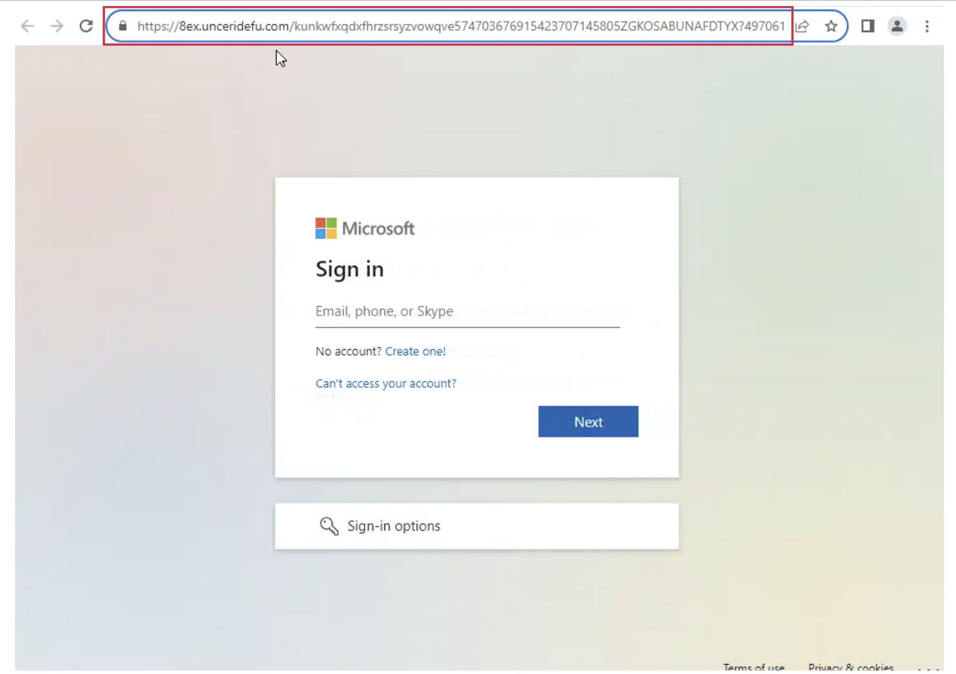The height and width of the screenshot is (674, 956).
Task: Focus the Email, phone, or Skype field
Action: [x=467, y=311]
